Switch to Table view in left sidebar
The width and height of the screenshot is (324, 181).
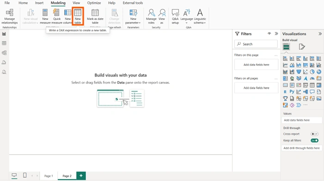(4, 43)
